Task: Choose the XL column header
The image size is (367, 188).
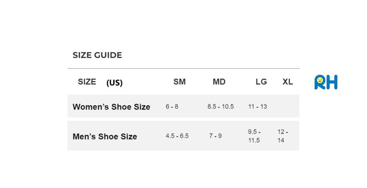Action: 287,82
